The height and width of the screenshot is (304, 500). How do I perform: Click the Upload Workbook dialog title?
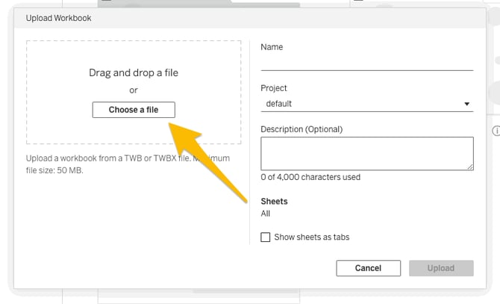coord(59,18)
